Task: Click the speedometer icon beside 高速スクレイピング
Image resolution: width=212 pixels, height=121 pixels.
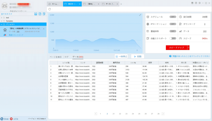Action: (5, 35)
